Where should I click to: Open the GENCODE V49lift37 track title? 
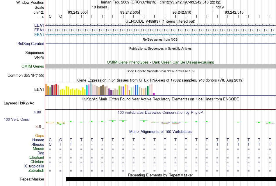coord(160,21)
